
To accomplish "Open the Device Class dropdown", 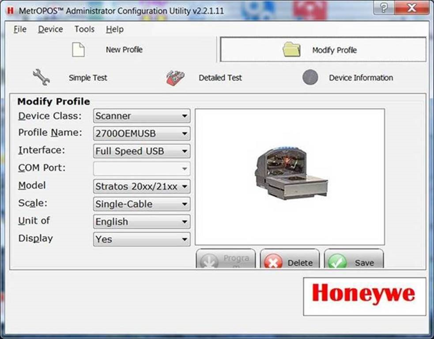I will pyautogui.click(x=185, y=116).
